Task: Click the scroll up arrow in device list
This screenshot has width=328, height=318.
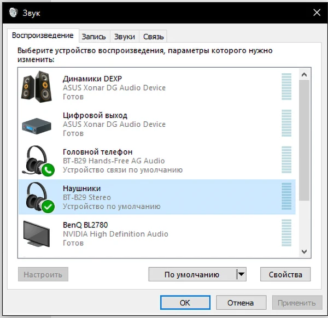Action: tap(304, 74)
